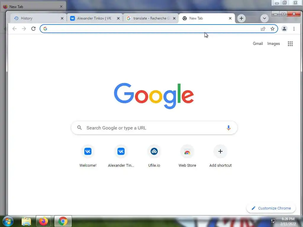Close the translate - Recherche tab
Screen dimensions: 303x227
click(174, 18)
